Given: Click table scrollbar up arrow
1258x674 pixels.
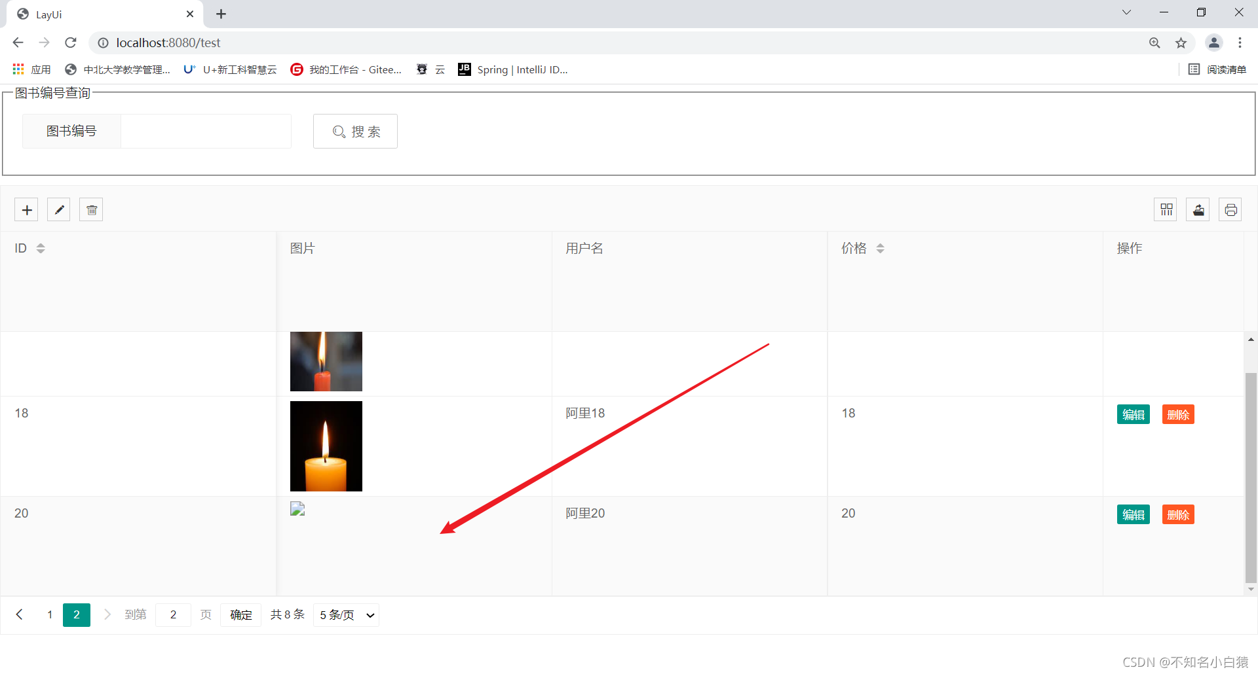Looking at the screenshot, I should 1251,340.
